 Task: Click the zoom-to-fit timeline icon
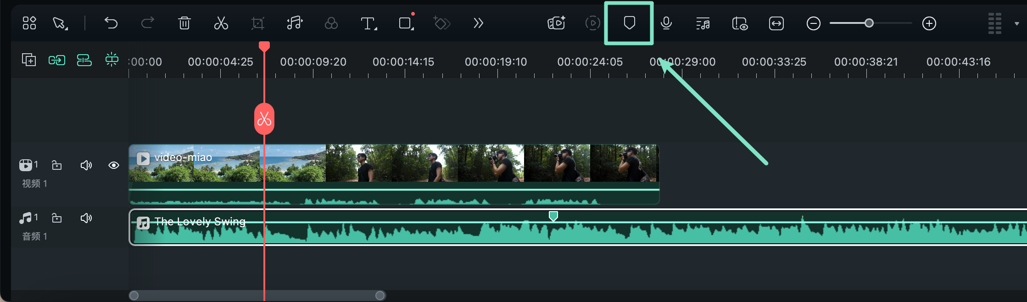pos(776,23)
